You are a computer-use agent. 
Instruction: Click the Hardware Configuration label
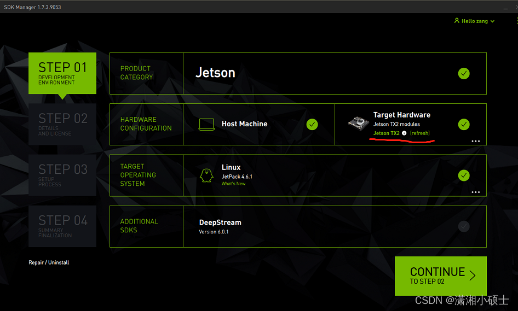(x=146, y=124)
